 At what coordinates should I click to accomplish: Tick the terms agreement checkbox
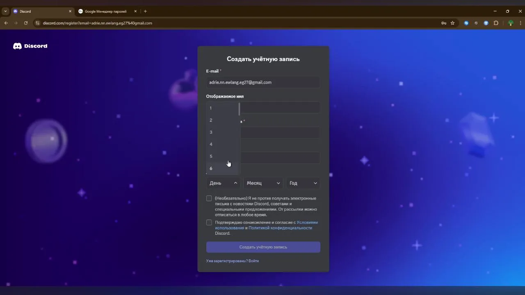coord(209,222)
